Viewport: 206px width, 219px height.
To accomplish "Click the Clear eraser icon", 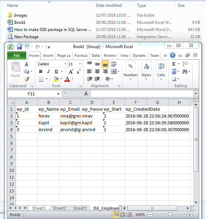I will click(x=174, y=79).
